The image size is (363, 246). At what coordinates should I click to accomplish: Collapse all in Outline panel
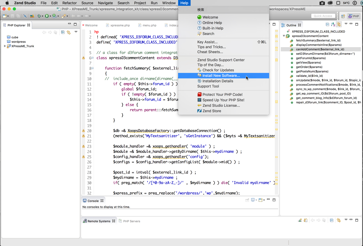(327, 24)
